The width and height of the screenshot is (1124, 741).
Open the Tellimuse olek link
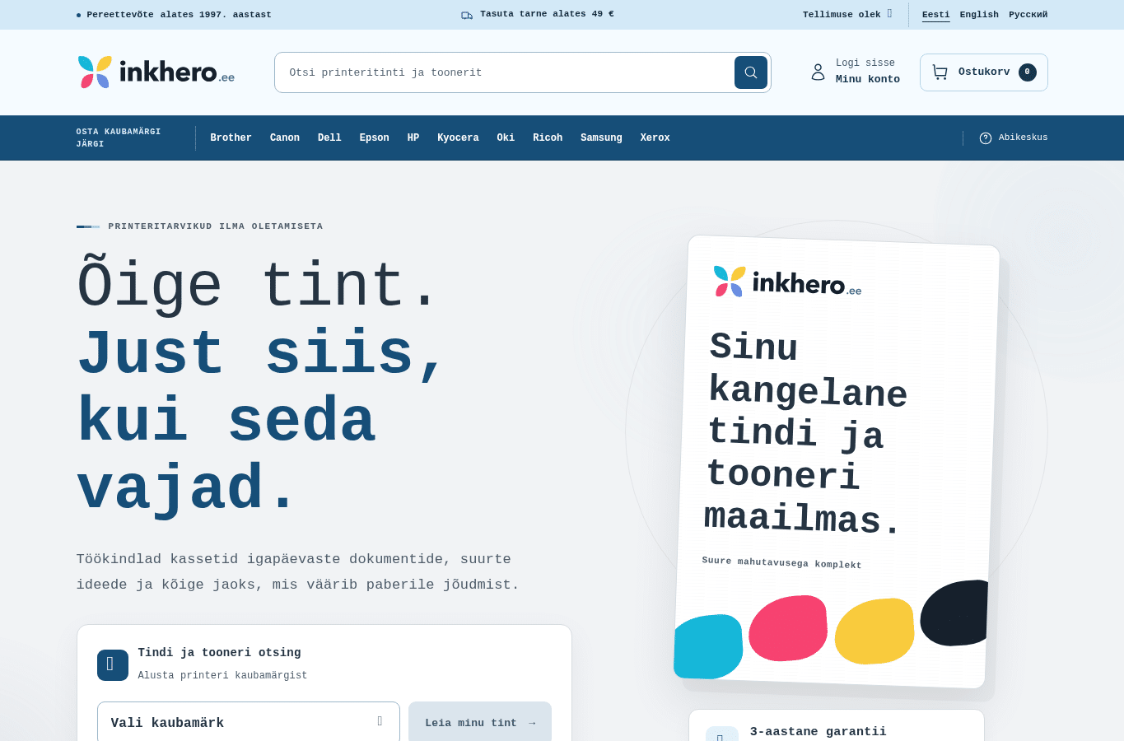[847, 15]
